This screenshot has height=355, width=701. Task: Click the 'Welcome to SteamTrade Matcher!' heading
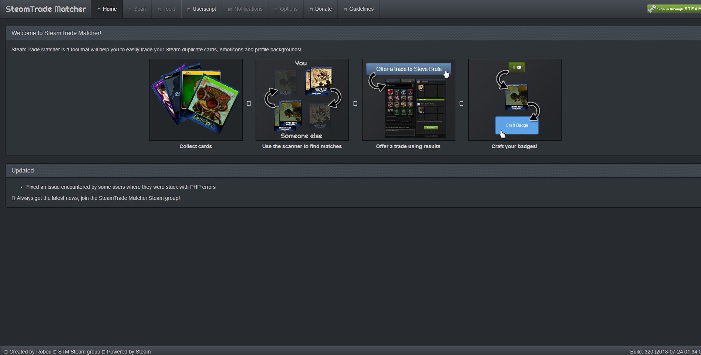click(x=56, y=33)
